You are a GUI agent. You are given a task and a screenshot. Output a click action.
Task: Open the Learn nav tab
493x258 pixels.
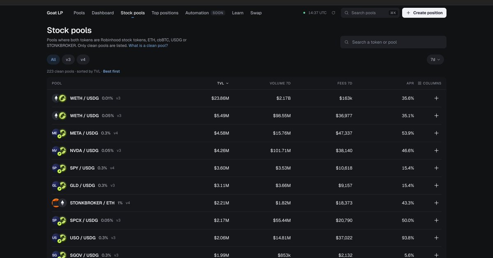pyautogui.click(x=238, y=13)
